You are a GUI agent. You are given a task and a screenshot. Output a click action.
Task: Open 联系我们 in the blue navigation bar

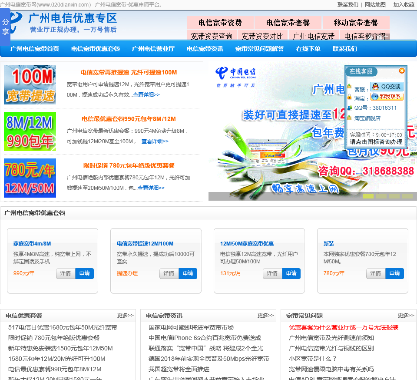tap(344, 49)
